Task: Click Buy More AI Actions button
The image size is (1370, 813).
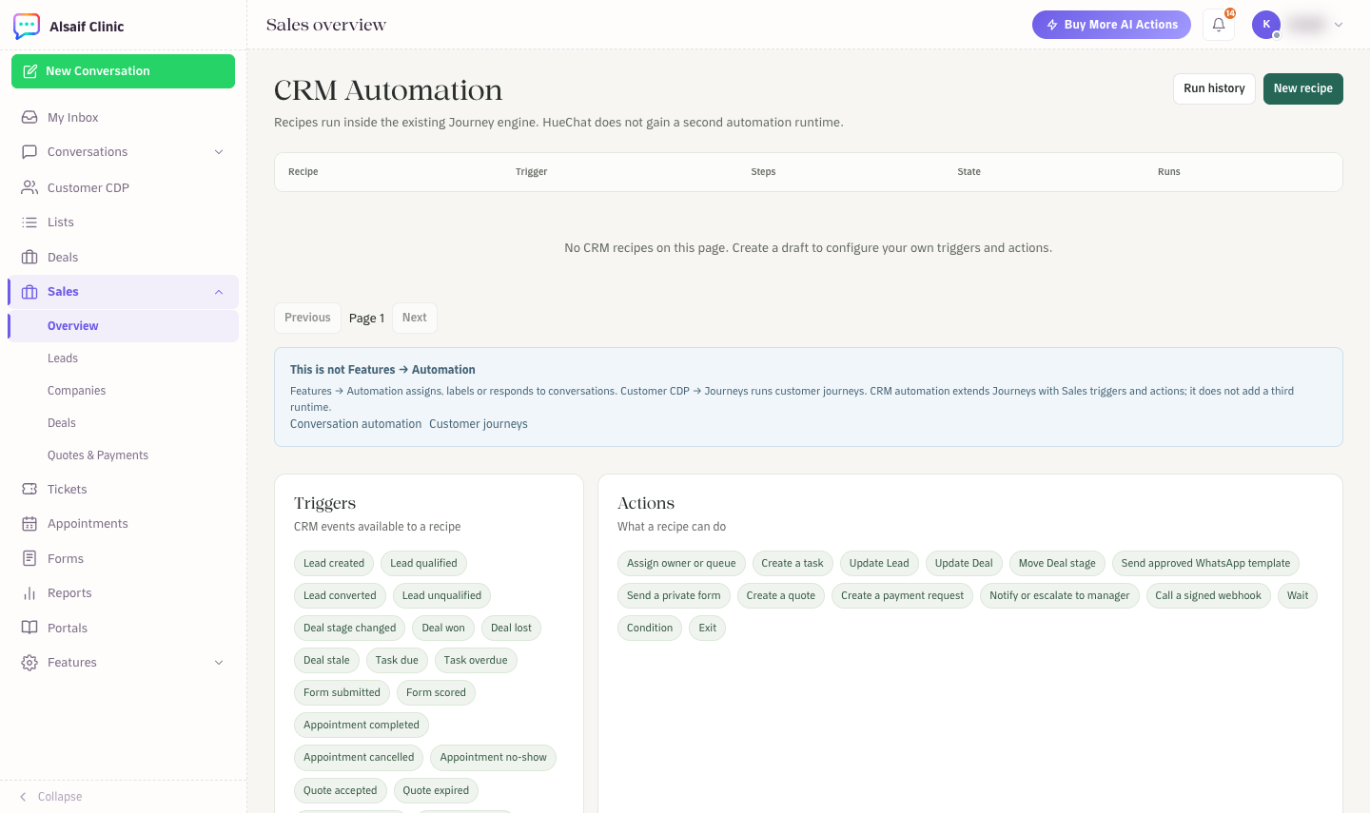Action: 1111,25
